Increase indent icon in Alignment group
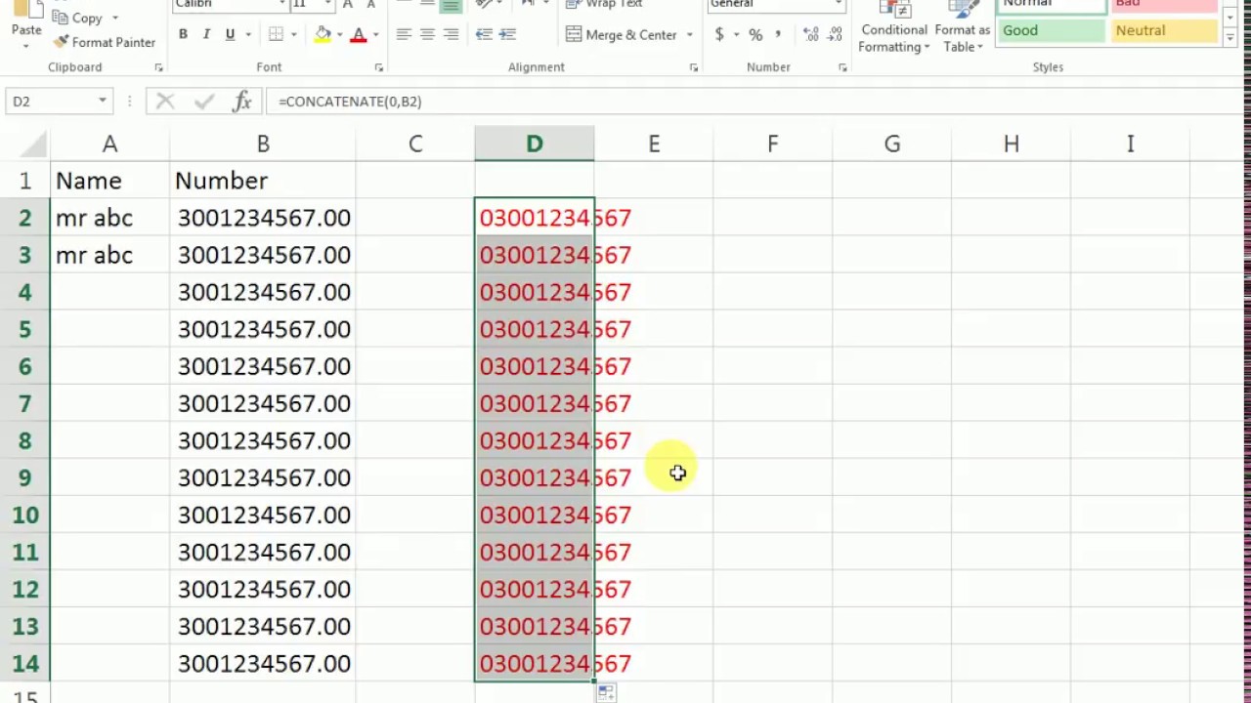 click(507, 34)
